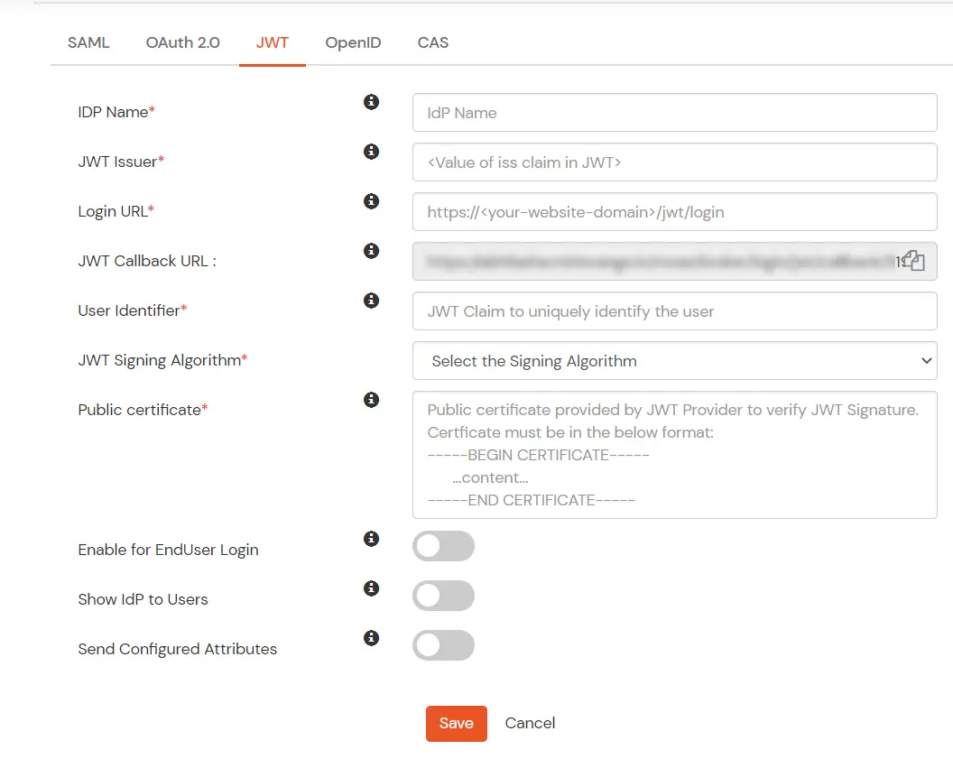Save the JWT provider configuration

click(456, 723)
